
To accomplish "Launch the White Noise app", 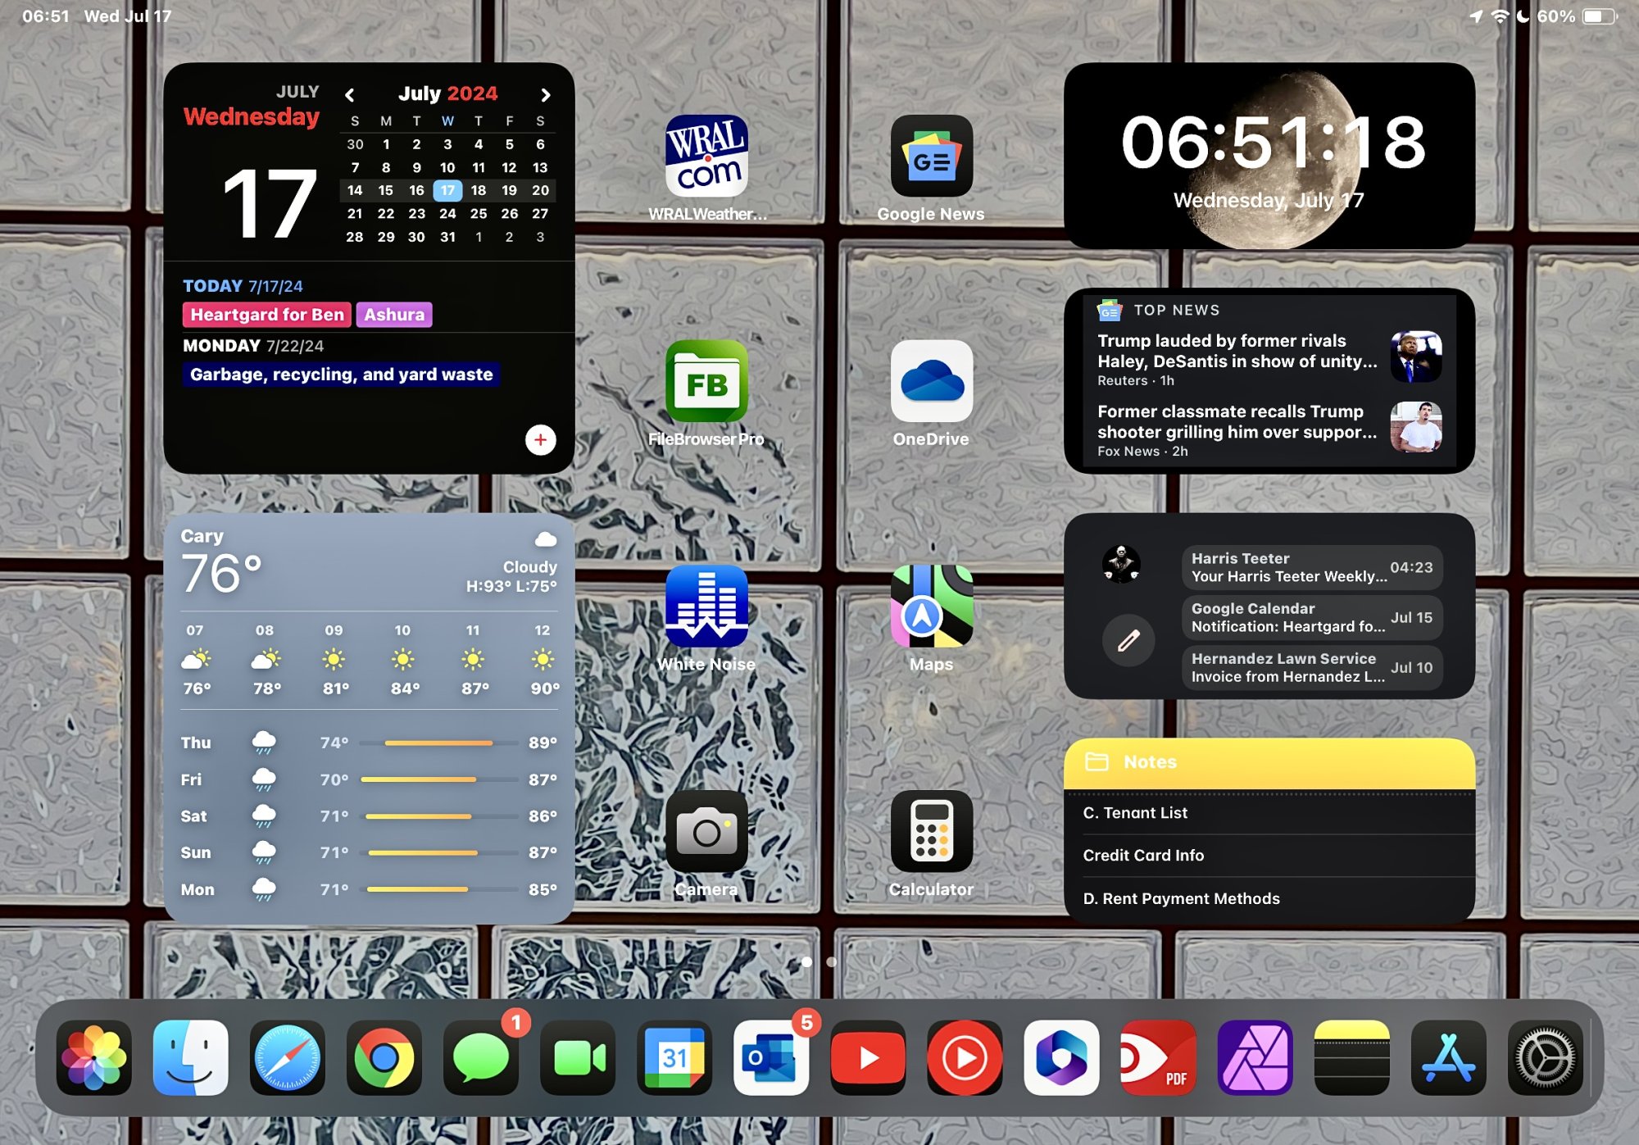I will [x=706, y=607].
